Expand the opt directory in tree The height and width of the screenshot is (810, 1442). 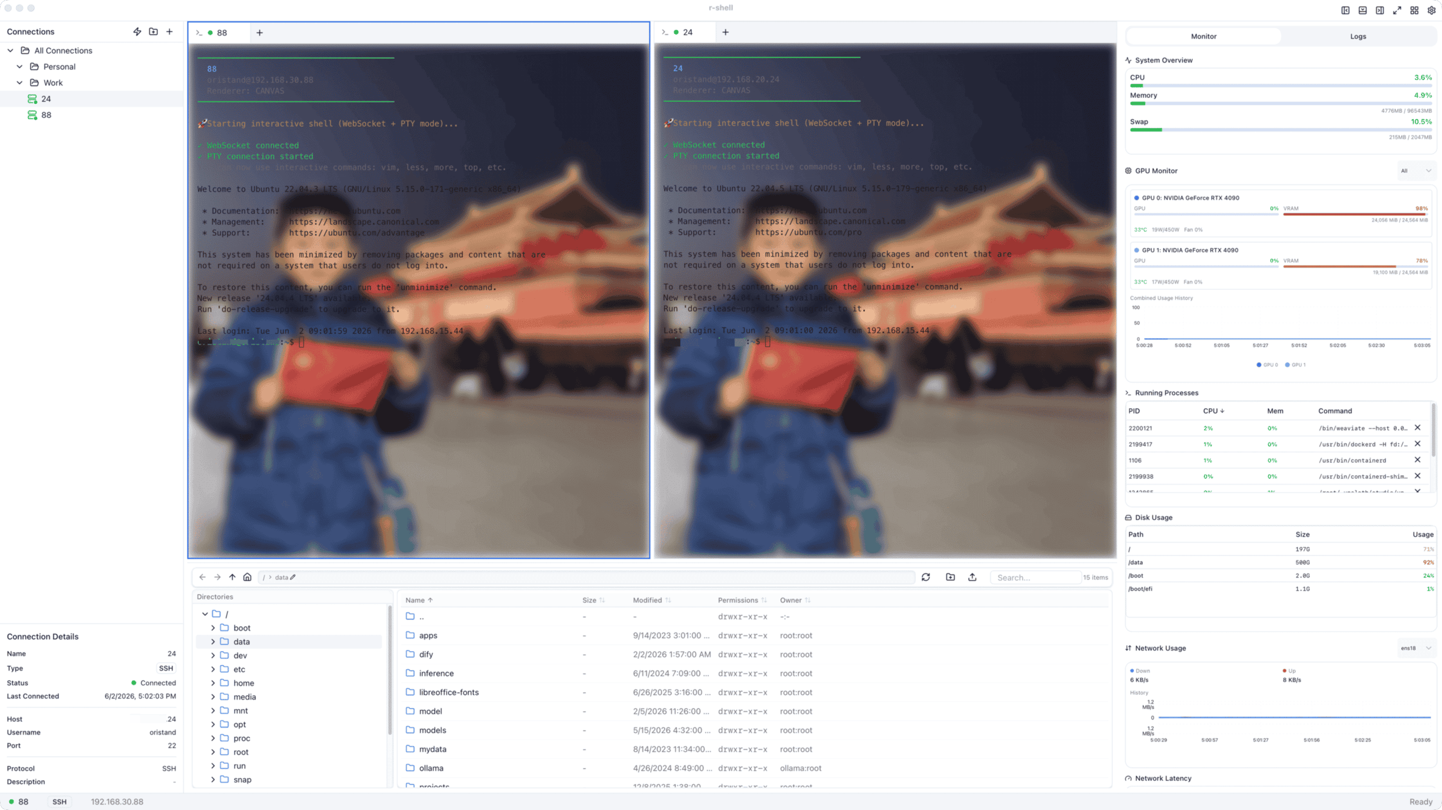213,724
